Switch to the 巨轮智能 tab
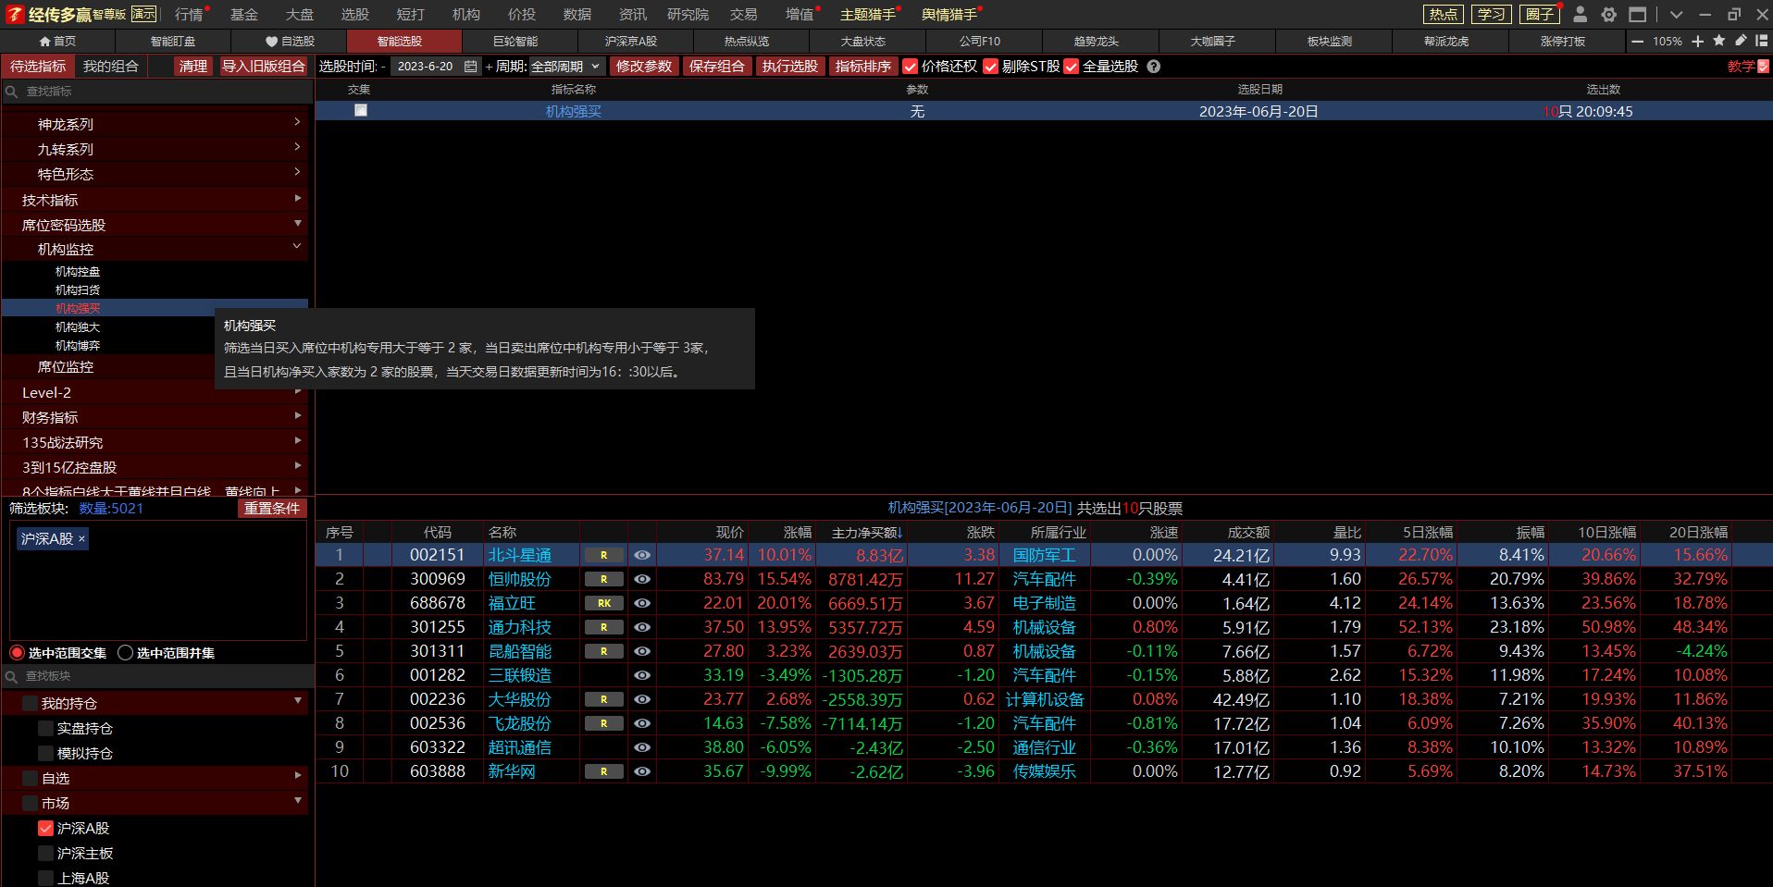Image resolution: width=1773 pixels, height=887 pixels. (x=515, y=42)
